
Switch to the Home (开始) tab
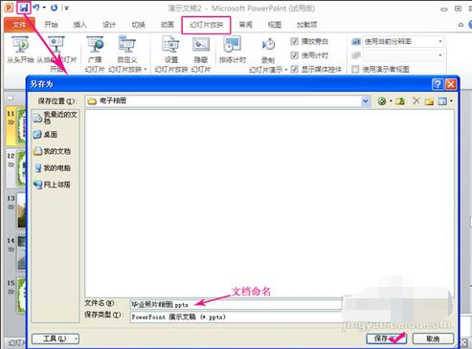(51, 25)
